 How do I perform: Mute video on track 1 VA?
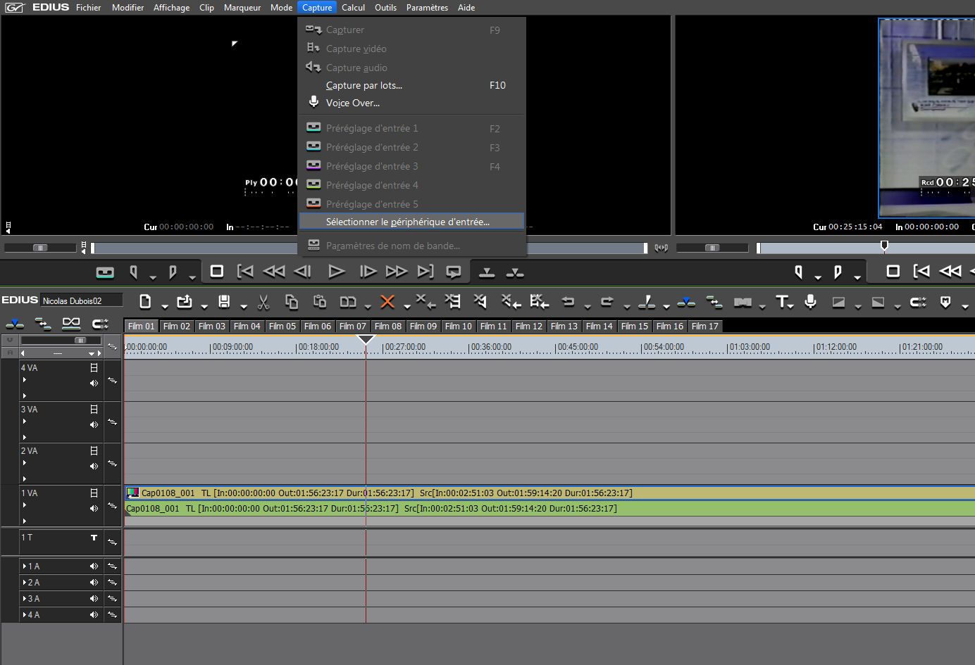click(x=94, y=493)
